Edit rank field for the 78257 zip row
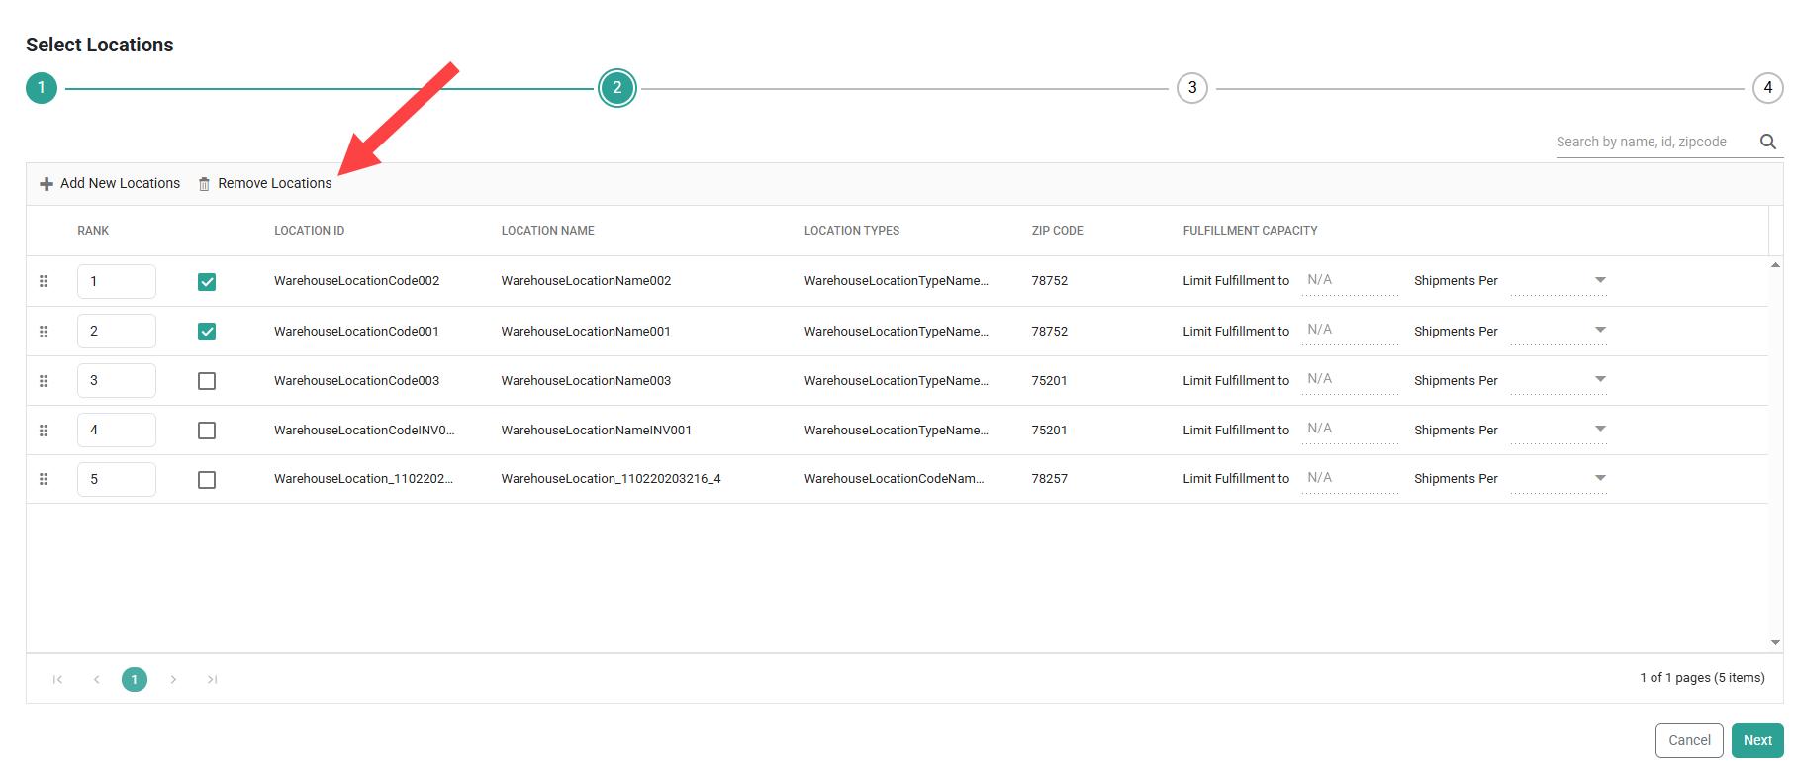Viewport: 1796px width, 768px height. click(x=117, y=479)
